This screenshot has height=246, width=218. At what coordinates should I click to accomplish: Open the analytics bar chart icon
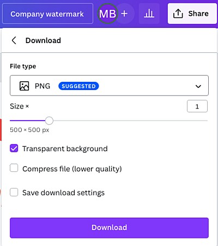[x=149, y=14]
